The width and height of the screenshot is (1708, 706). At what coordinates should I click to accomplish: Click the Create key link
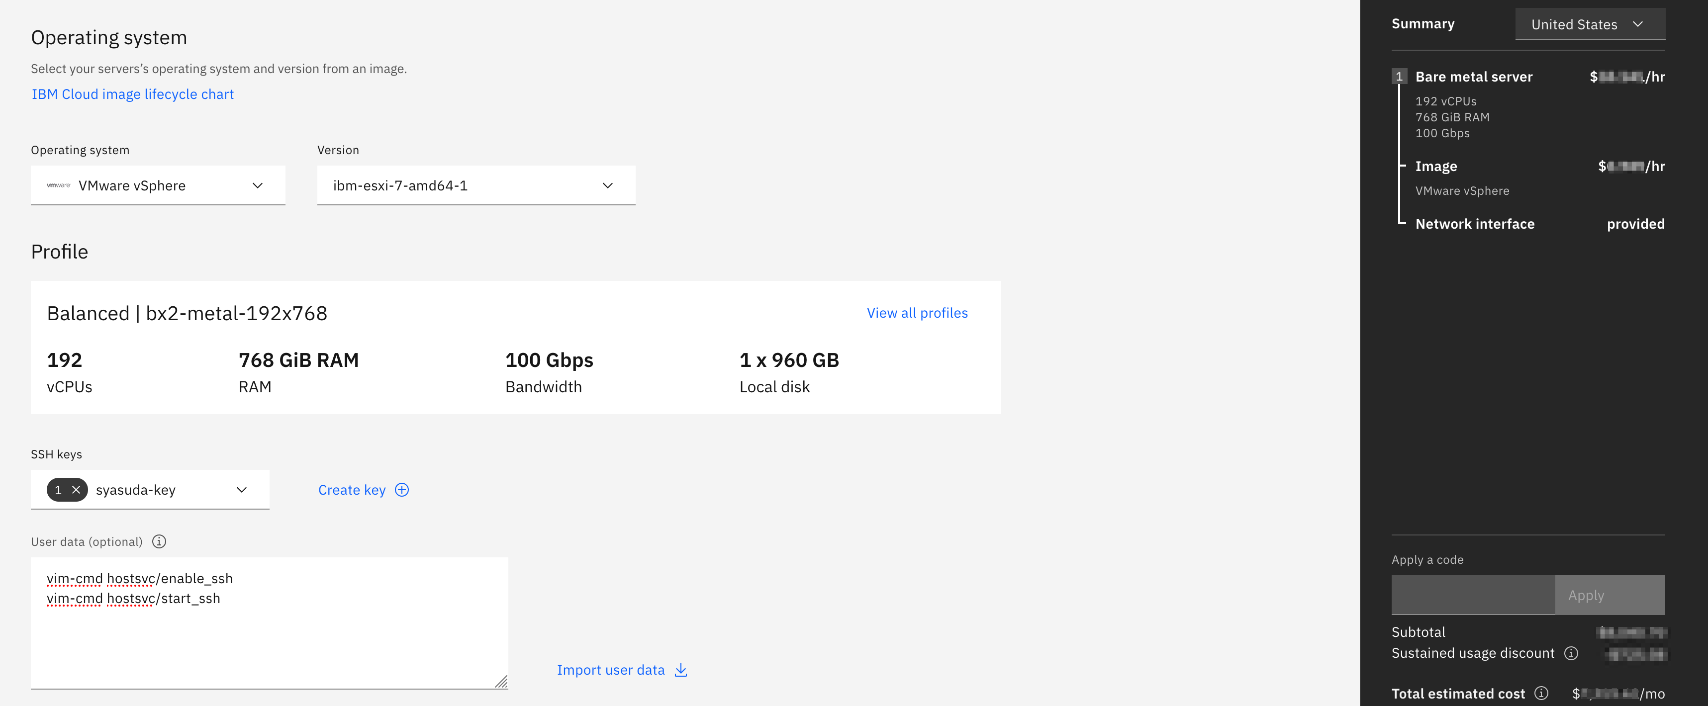tap(352, 490)
